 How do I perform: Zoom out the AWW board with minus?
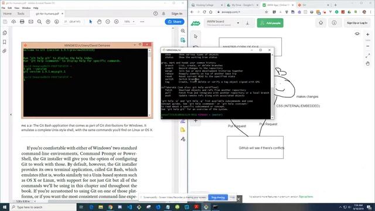(367, 46)
